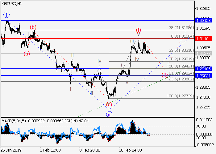Select the blue circled wave ii marker
216x154 pixels.
[x=109, y=114]
